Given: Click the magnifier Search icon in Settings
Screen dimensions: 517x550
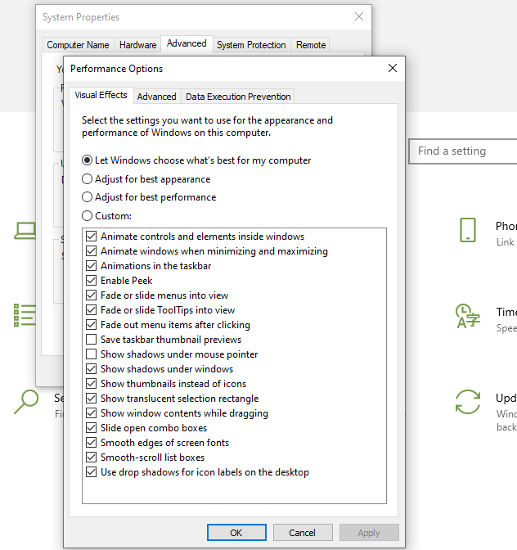Looking at the screenshot, I should pos(26,402).
